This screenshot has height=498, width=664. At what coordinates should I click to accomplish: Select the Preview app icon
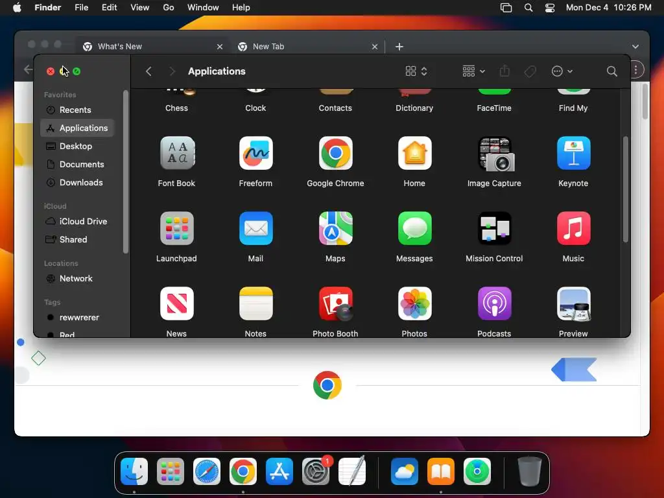[573, 303]
